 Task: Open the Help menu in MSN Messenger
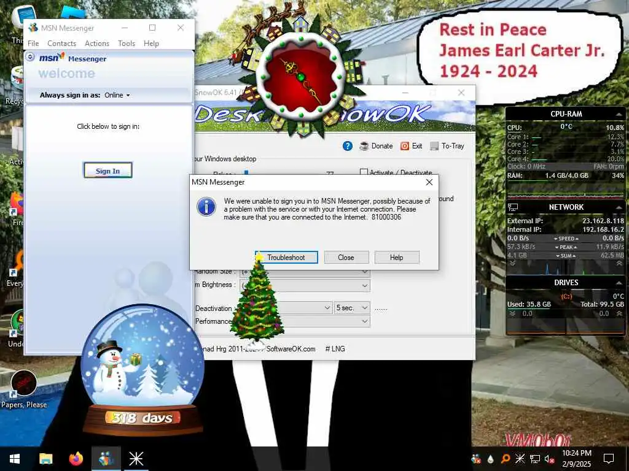151,44
